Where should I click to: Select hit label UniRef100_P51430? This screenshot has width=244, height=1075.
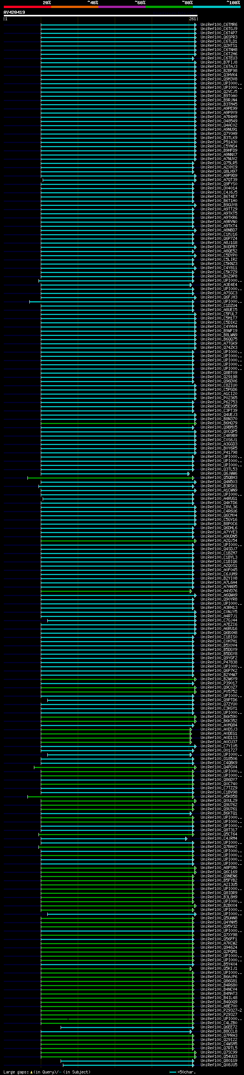tap(219, 142)
